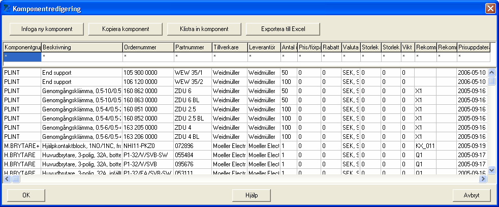Click the vertical scrollbar down arrow
499x207 pixels.
[x=491, y=170]
